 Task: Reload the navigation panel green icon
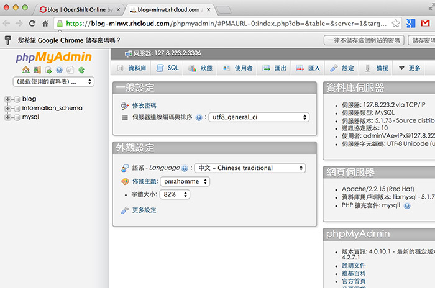[x=81, y=70]
